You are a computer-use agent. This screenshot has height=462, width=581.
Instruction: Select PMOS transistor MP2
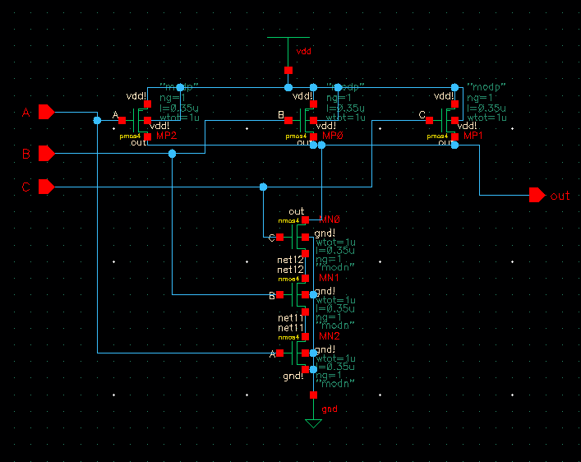pyautogui.click(x=141, y=120)
